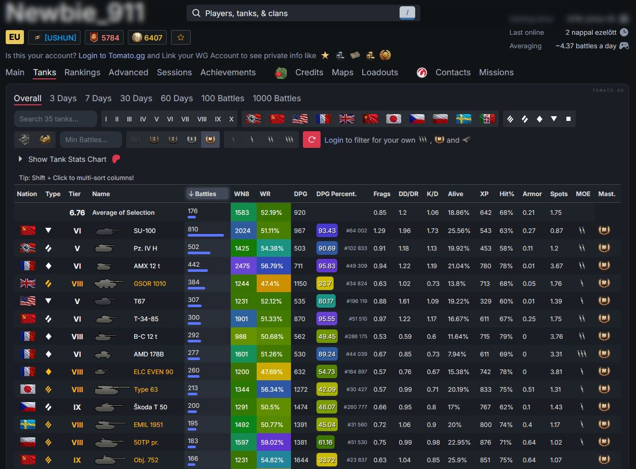This screenshot has height=469, width=636.
Task: Open the [USHUN] clan link
Action: [x=55, y=37]
